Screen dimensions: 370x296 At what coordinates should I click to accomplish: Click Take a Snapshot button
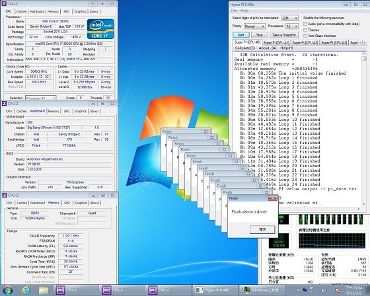coord(284,35)
